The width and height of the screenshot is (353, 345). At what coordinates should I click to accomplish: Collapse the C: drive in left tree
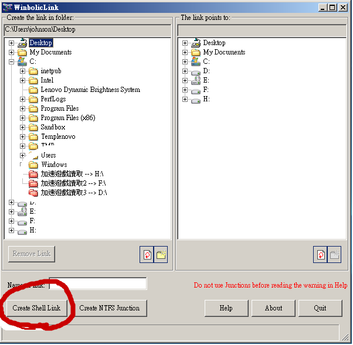[11, 62]
